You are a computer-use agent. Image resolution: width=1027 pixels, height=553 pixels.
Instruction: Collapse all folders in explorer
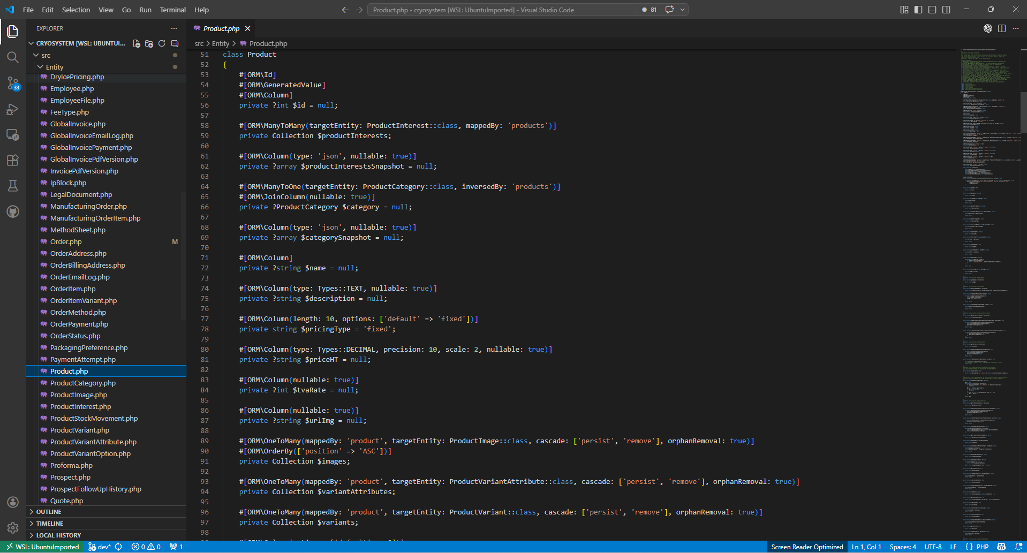click(x=175, y=44)
